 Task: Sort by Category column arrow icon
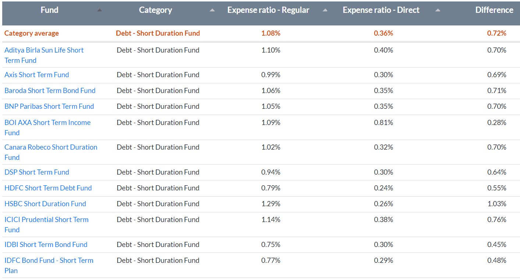(212, 10)
